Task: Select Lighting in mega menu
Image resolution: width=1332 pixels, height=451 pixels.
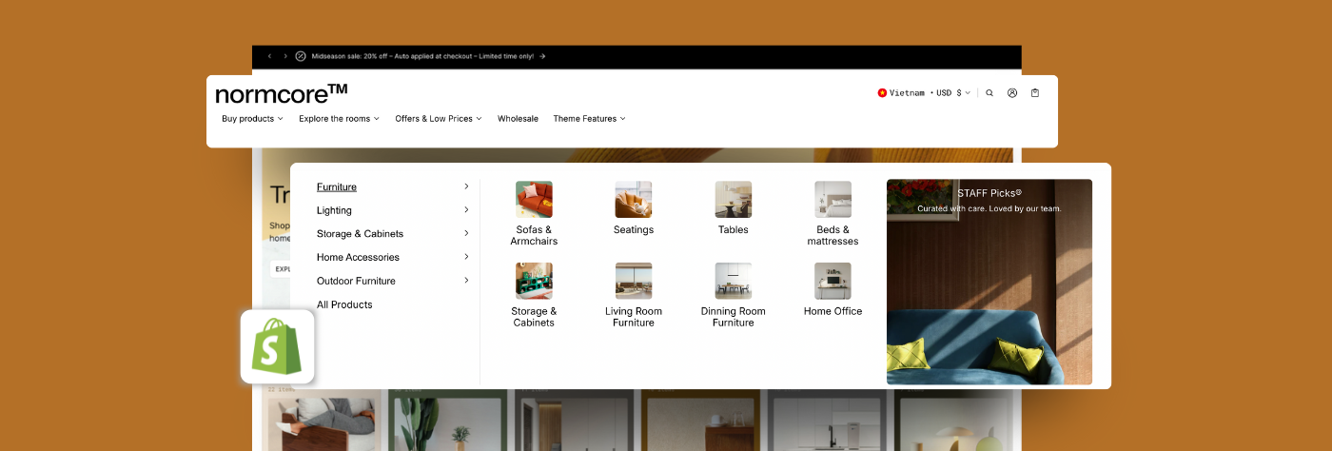Action: pos(334,210)
